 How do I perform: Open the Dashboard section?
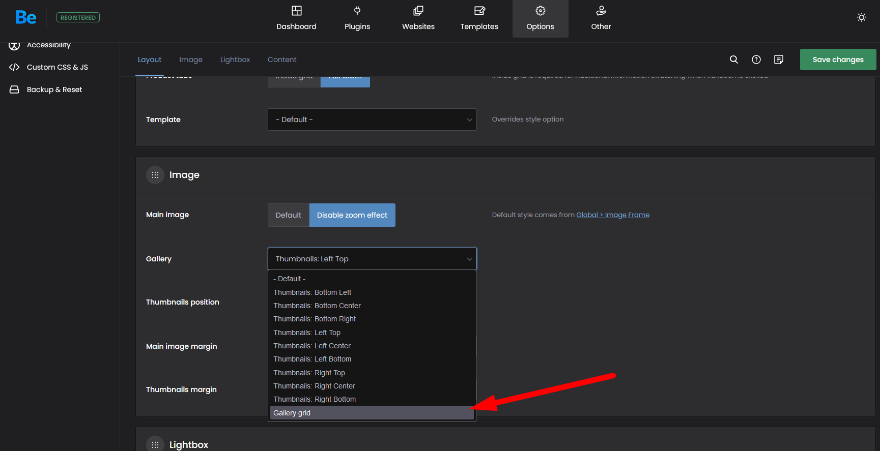(x=296, y=19)
